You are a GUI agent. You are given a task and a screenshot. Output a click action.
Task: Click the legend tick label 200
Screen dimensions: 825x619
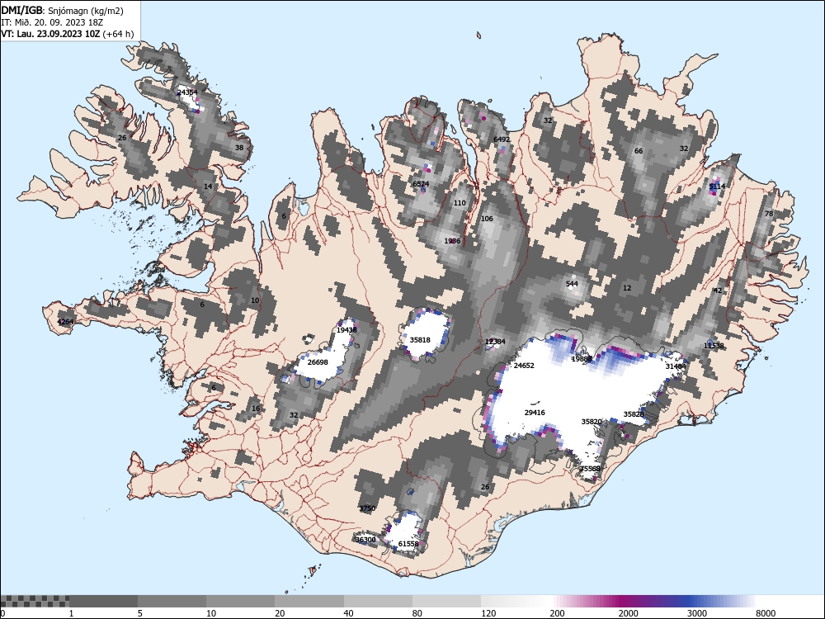tap(557, 613)
